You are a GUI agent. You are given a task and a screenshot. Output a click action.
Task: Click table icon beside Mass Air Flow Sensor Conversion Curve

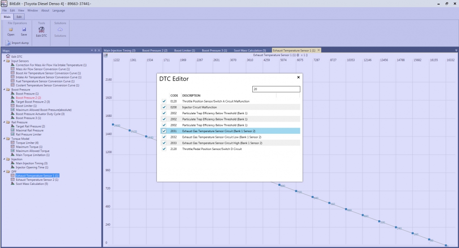(13, 69)
